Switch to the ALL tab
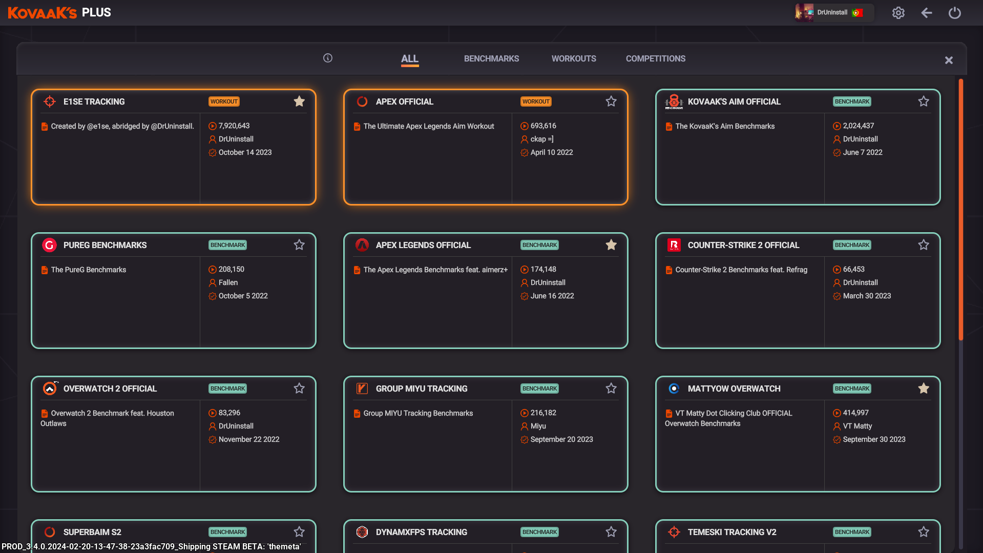 point(410,59)
